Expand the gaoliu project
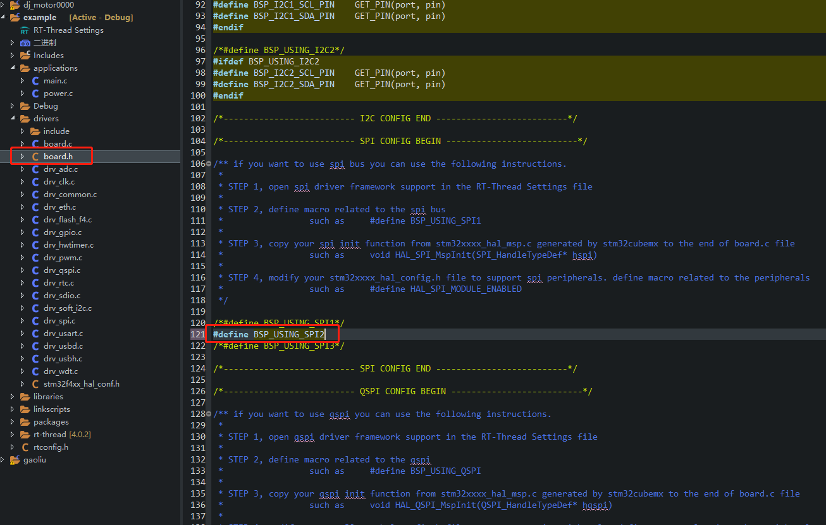Image resolution: width=826 pixels, height=525 pixels. pyautogui.click(x=2, y=460)
